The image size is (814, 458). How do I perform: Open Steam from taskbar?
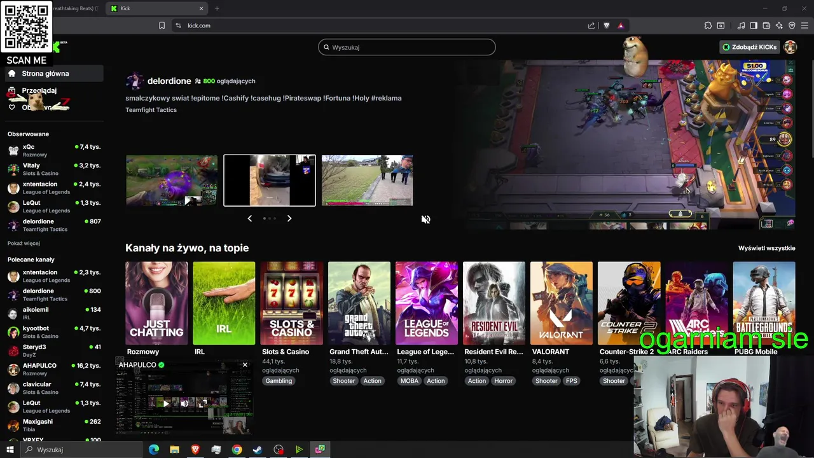pyautogui.click(x=258, y=450)
